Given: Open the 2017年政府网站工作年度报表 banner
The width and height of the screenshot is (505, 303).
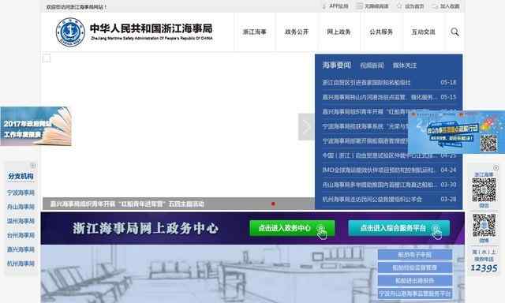Looking at the screenshot, I should pos(36,126).
